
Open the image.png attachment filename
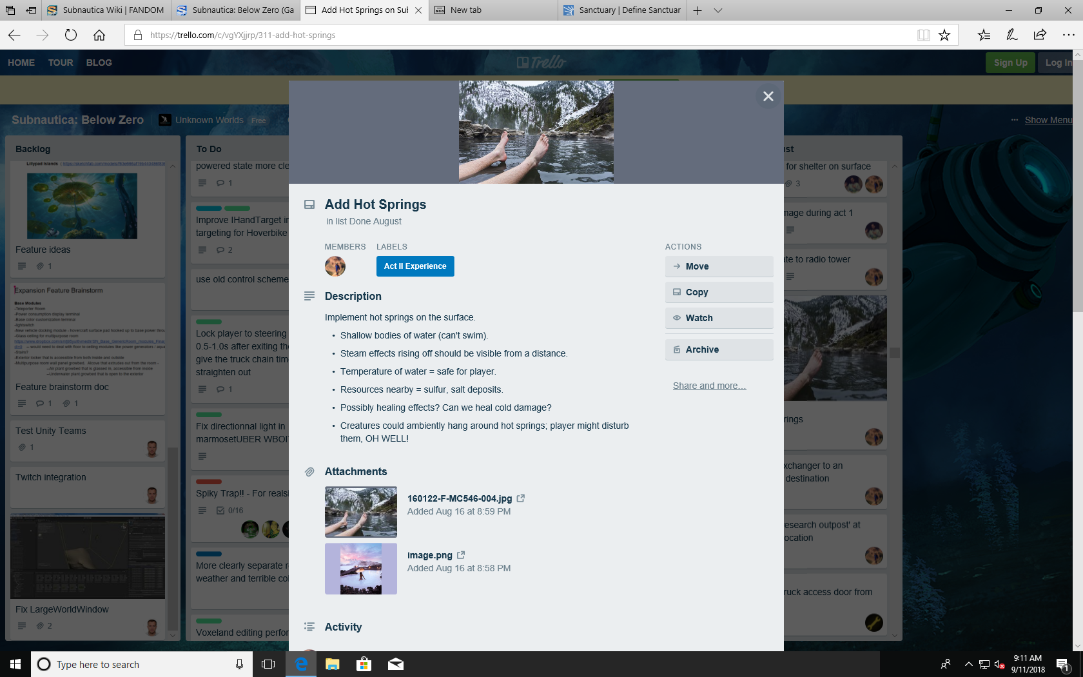tap(430, 555)
